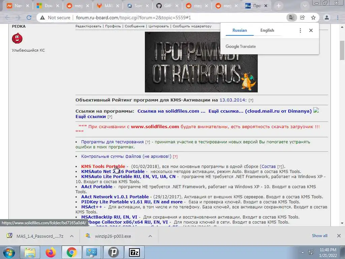
Task: Open the translate popup options menu
Action: (x=300, y=30)
